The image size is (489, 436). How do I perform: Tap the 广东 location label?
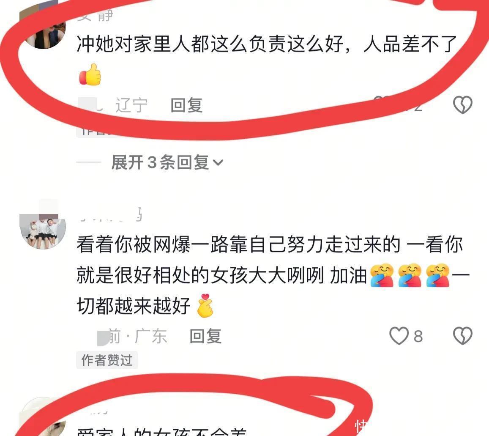coord(151,336)
